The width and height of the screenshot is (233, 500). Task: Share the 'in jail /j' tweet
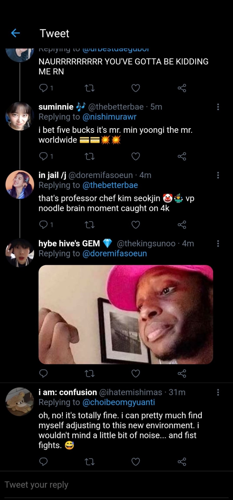point(182,224)
